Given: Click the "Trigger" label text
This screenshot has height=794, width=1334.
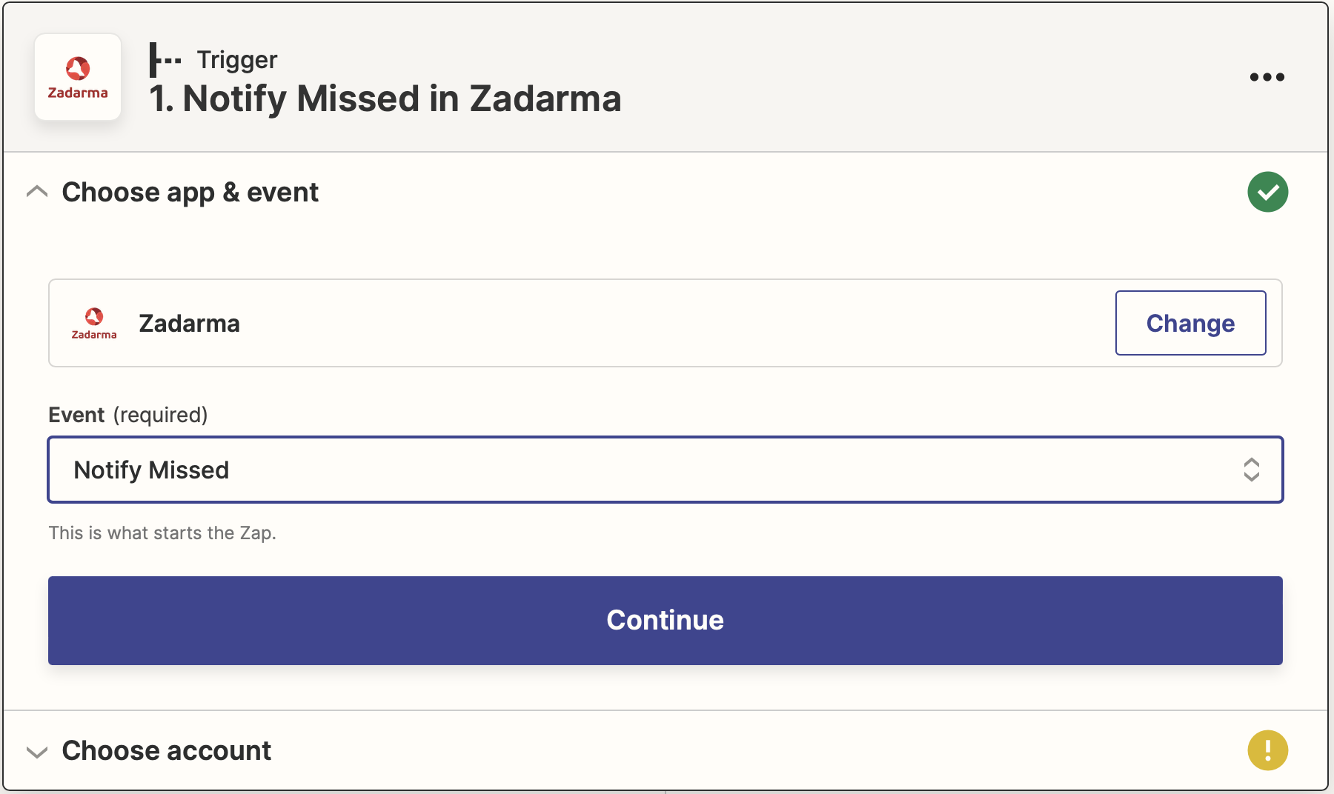Looking at the screenshot, I should click(x=237, y=60).
